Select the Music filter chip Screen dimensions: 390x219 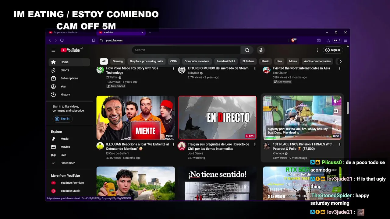click(265, 61)
